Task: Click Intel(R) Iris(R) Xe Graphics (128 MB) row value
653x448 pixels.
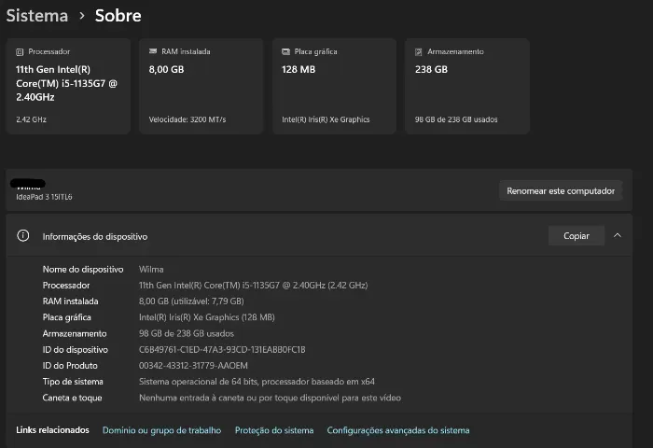Action: pos(206,317)
